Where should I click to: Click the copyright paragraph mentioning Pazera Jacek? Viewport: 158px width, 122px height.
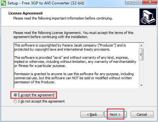pyautogui.click(x=70, y=47)
